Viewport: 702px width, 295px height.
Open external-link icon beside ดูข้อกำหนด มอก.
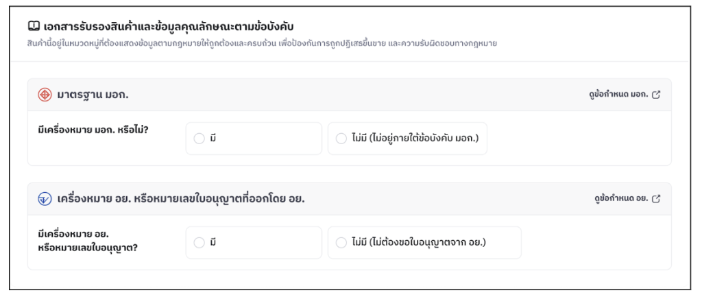coord(656,95)
